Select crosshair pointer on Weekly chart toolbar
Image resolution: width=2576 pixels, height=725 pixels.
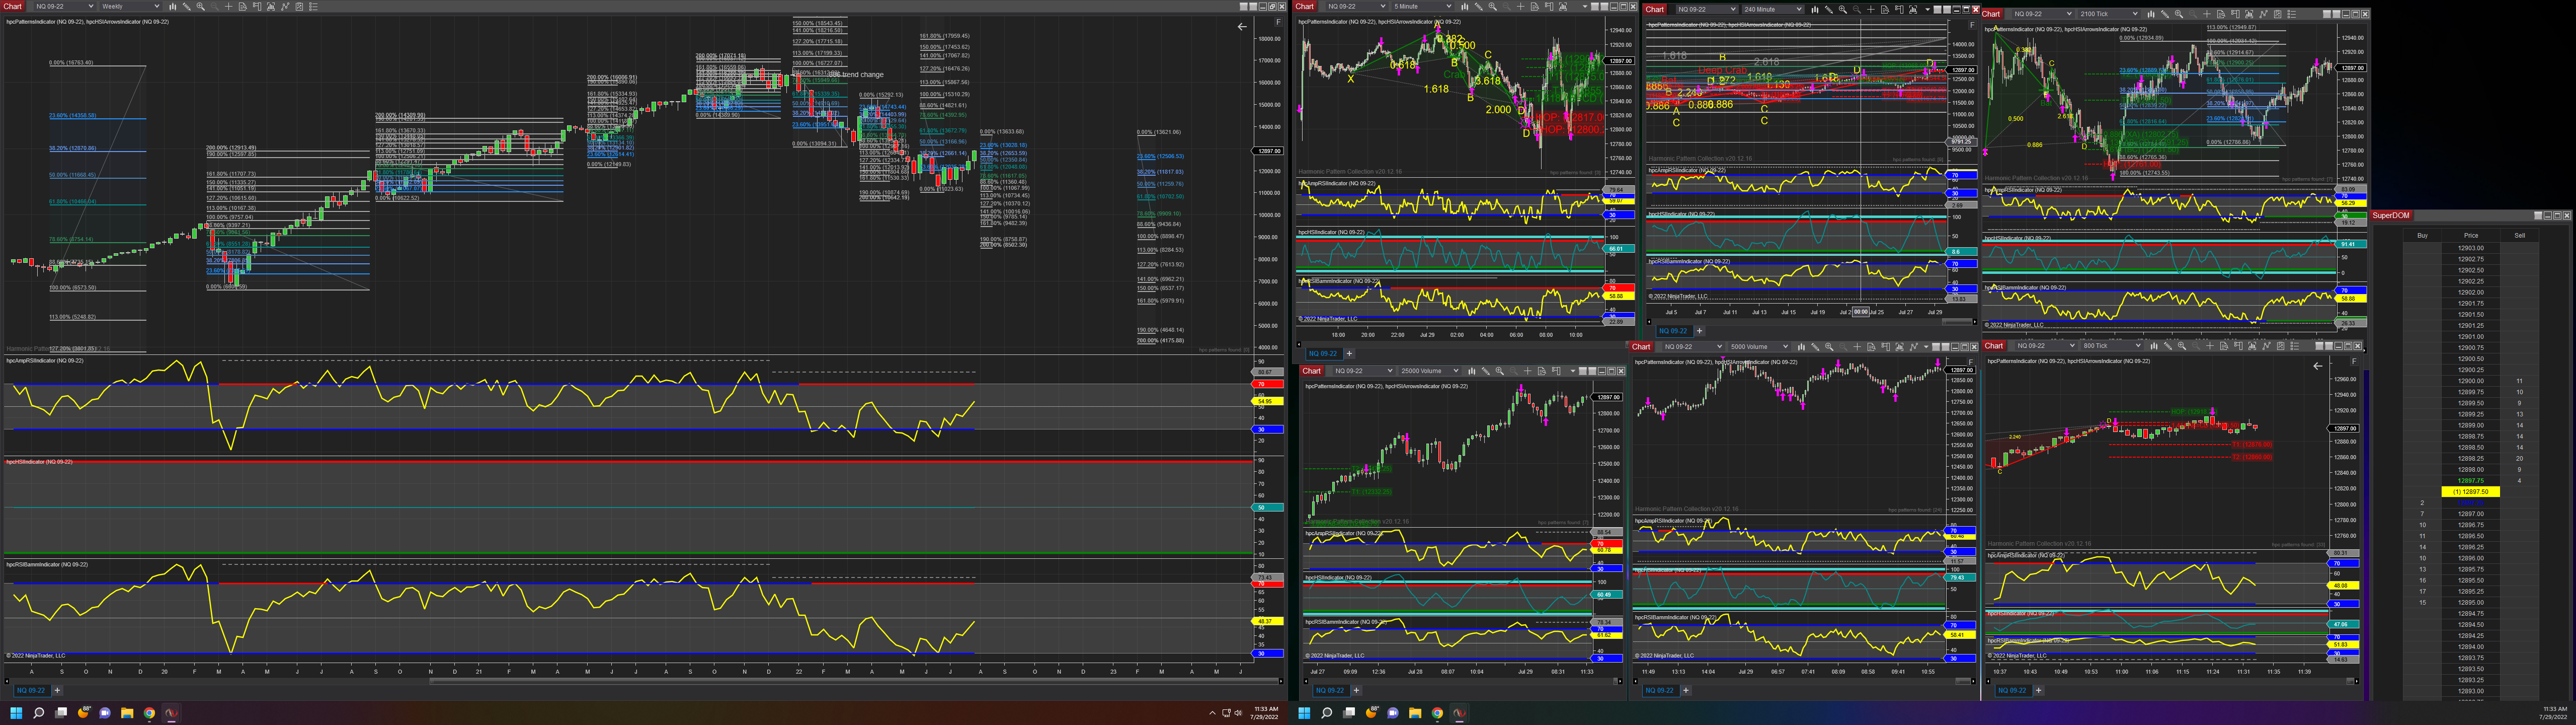pos(229,7)
